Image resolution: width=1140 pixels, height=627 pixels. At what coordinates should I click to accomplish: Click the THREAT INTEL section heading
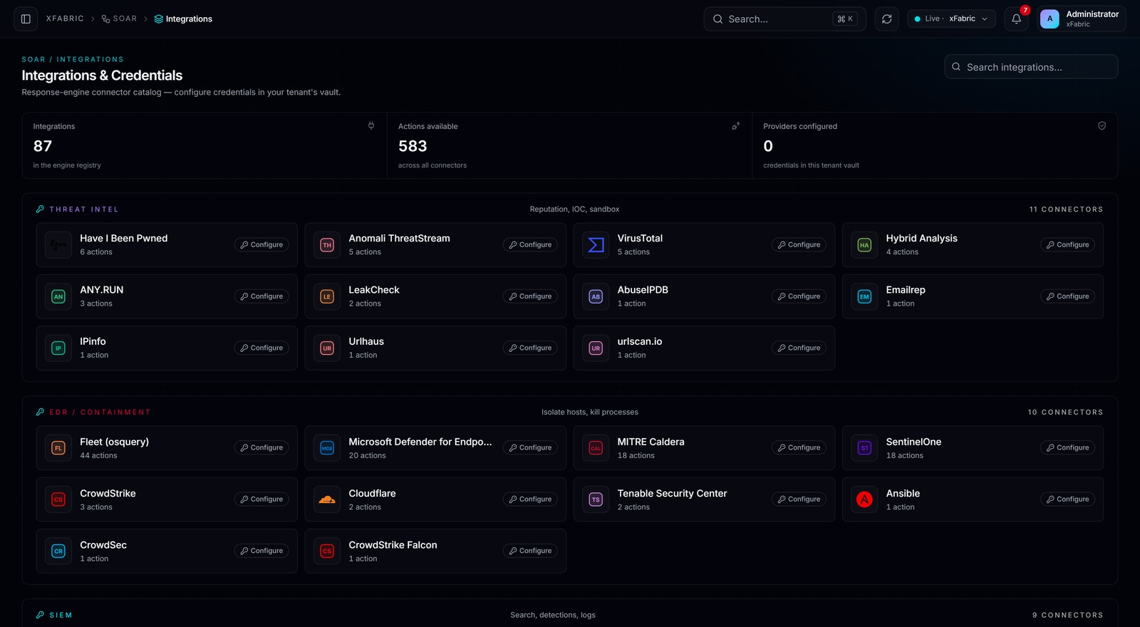(x=84, y=209)
